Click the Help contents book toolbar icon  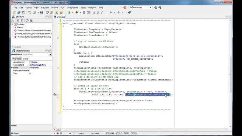(x=129, y=12)
